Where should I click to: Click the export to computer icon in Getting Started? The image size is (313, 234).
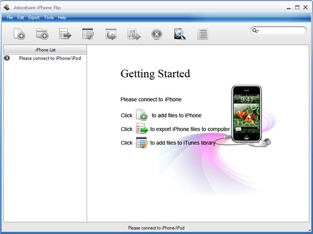pyautogui.click(x=142, y=128)
